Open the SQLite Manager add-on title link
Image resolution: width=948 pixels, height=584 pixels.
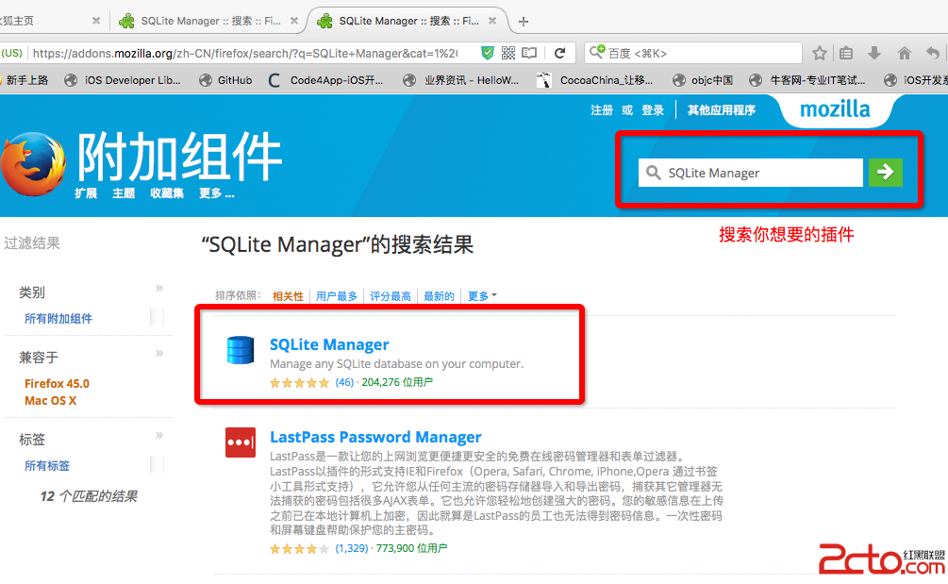pos(329,344)
